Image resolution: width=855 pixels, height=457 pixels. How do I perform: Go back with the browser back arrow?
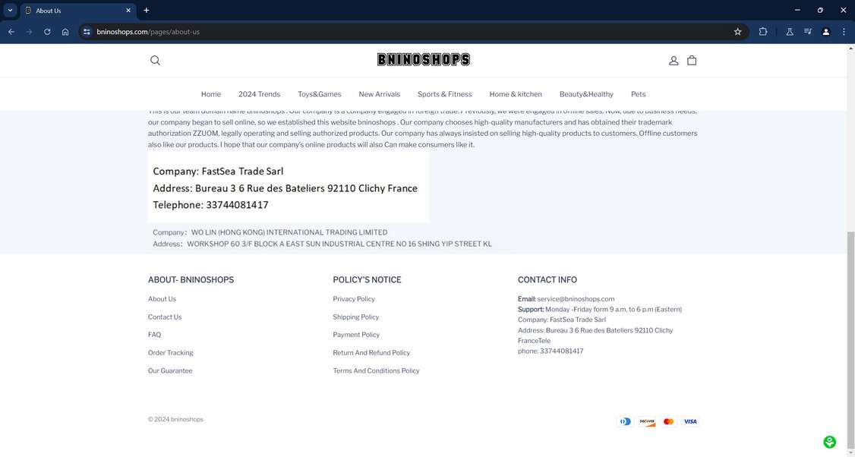click(11, 32)
